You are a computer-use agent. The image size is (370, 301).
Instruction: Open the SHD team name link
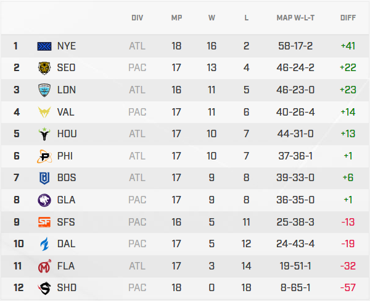[66, 287]
